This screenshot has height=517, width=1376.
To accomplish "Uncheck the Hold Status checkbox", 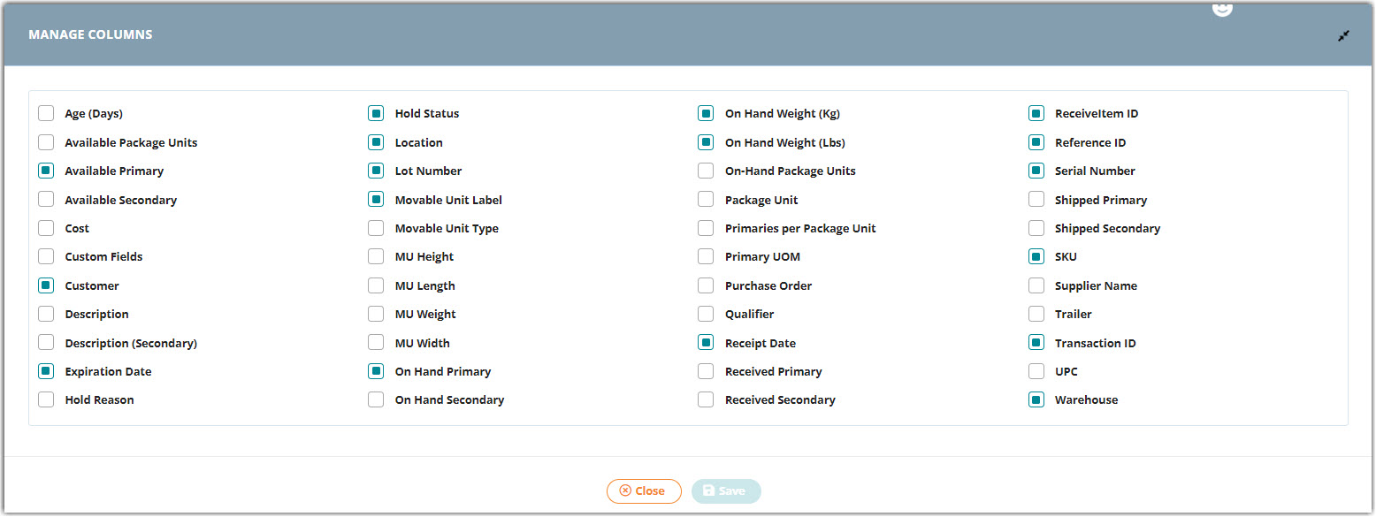I will pyautogui.click(x=376, y=113).
